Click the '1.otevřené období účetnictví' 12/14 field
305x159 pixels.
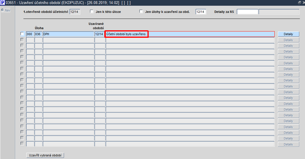pyautogui.click(x=75, y=12)
